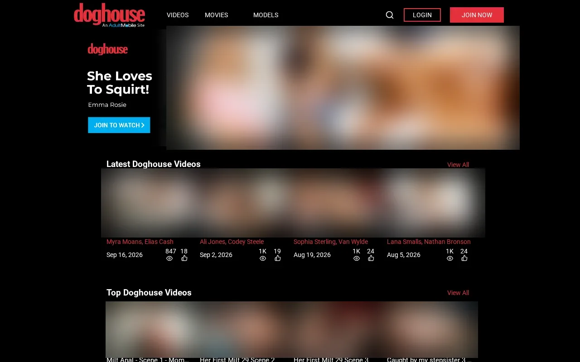Open the Sophia Sterling, Van Wylde link

point(331,242)
